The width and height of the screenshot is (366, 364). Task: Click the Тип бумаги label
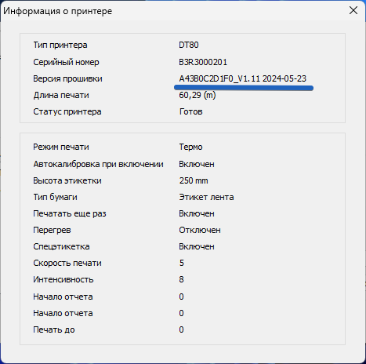pos(55,197)
